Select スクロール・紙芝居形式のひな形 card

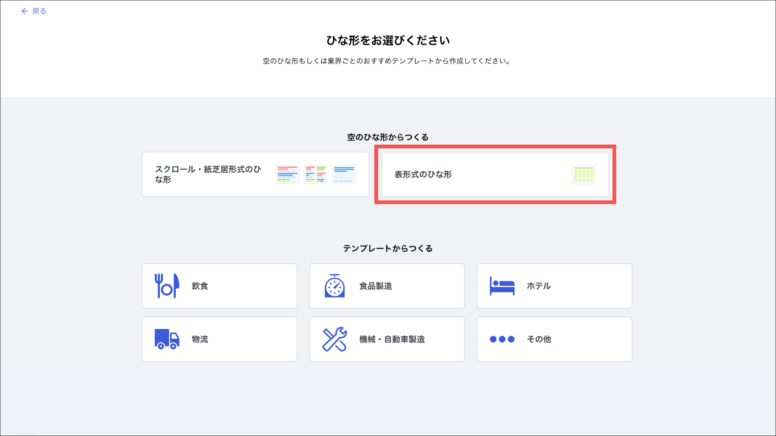208,174
